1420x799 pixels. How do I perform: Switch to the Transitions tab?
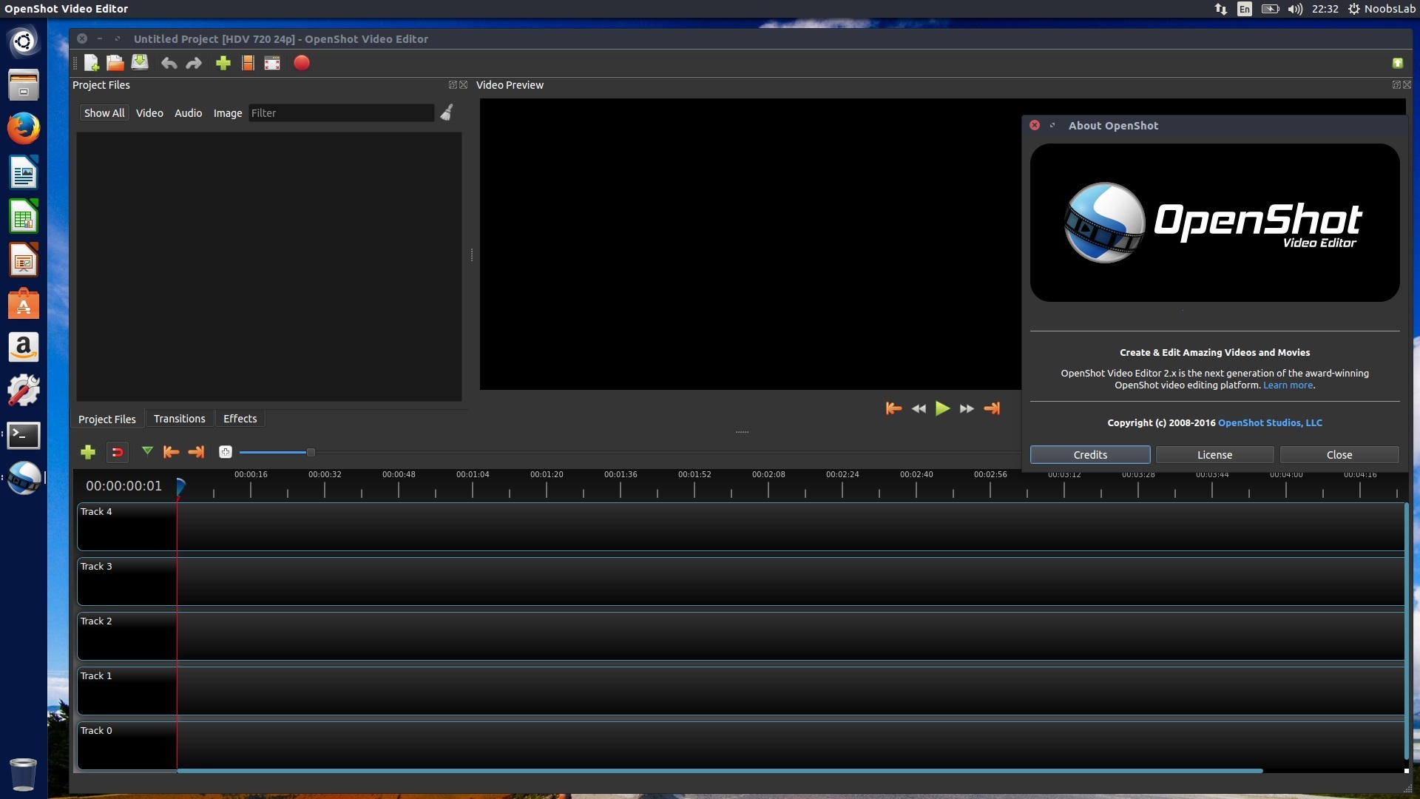[179, 419]
